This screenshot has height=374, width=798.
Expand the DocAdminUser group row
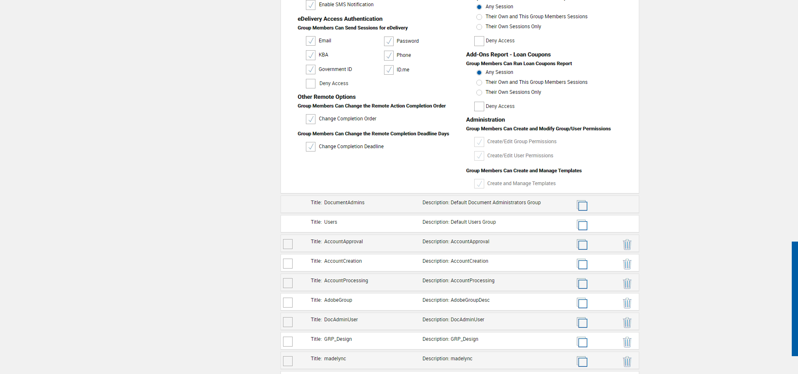tap(341, 320)
